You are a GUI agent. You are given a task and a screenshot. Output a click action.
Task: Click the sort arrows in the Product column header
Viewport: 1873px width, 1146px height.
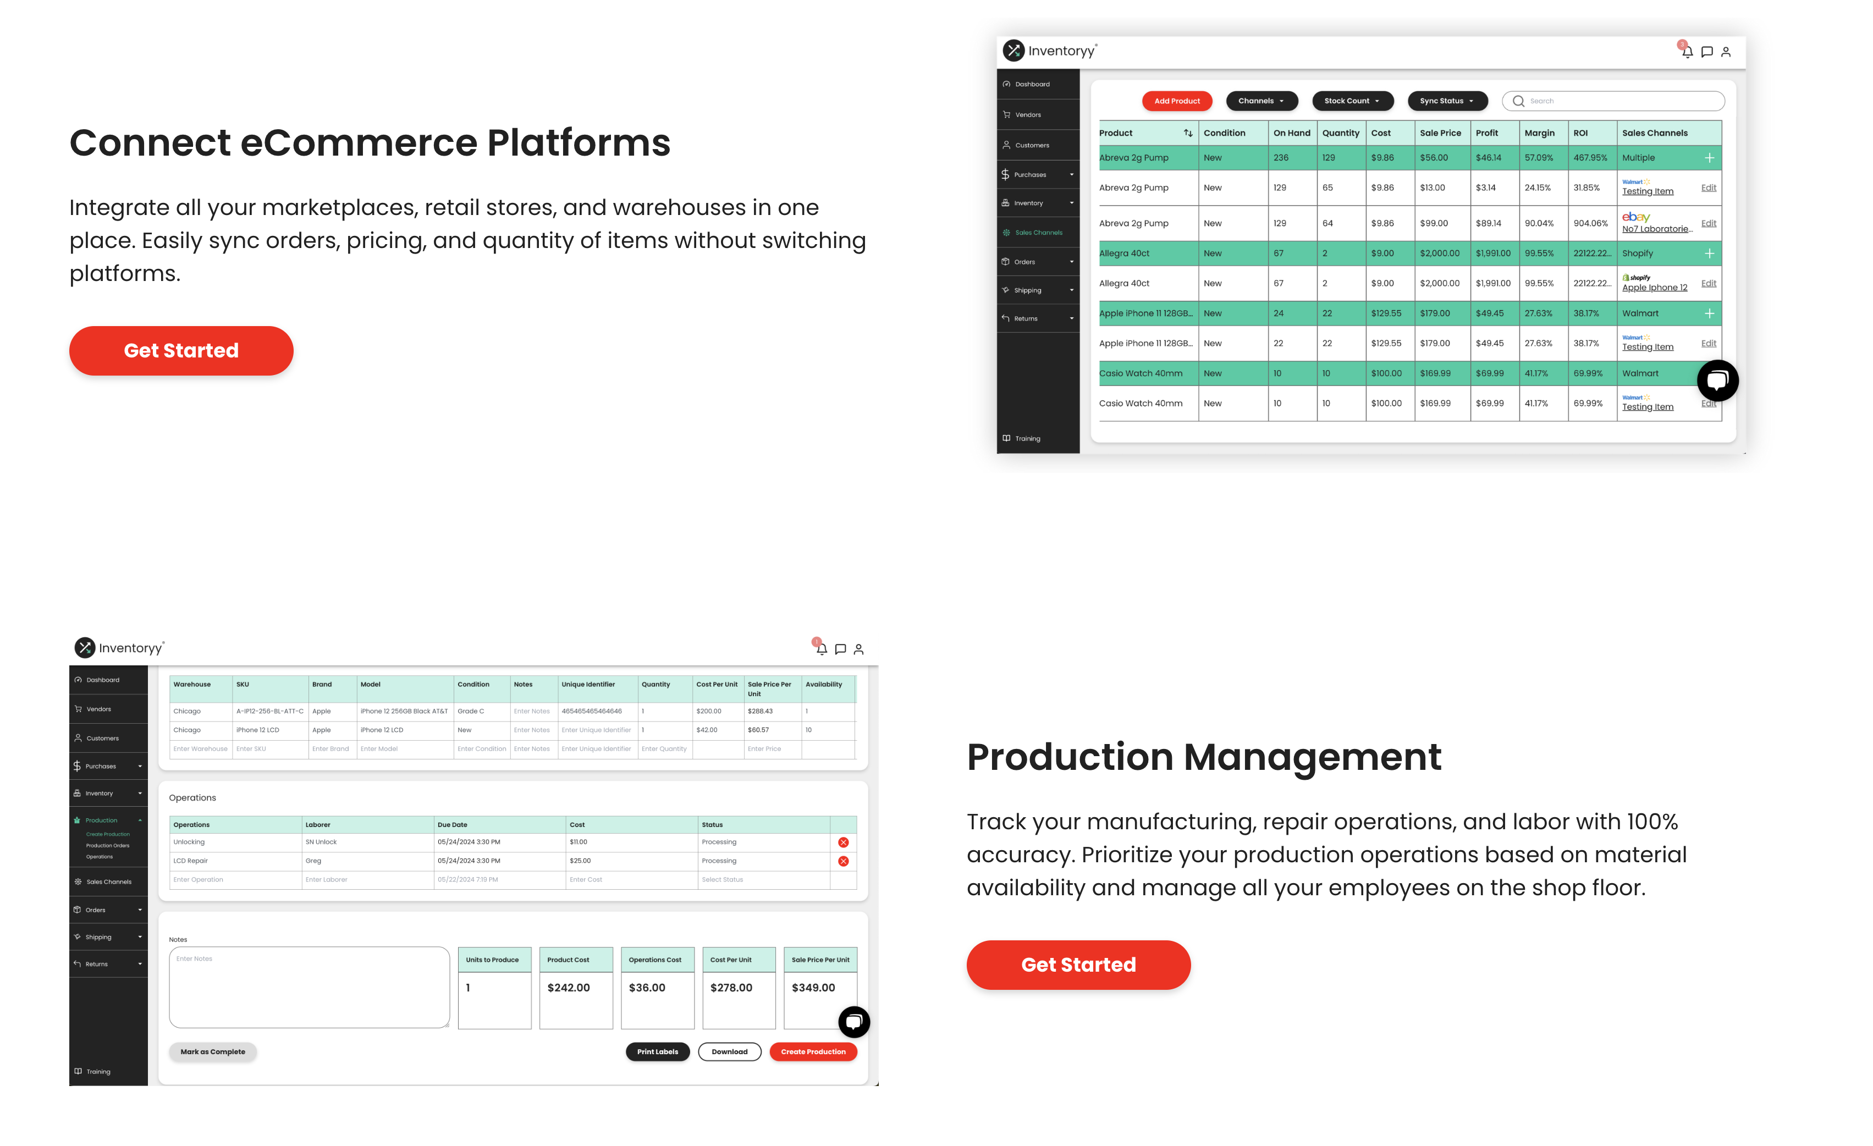pyautogui.click(x=1187, y=133)
